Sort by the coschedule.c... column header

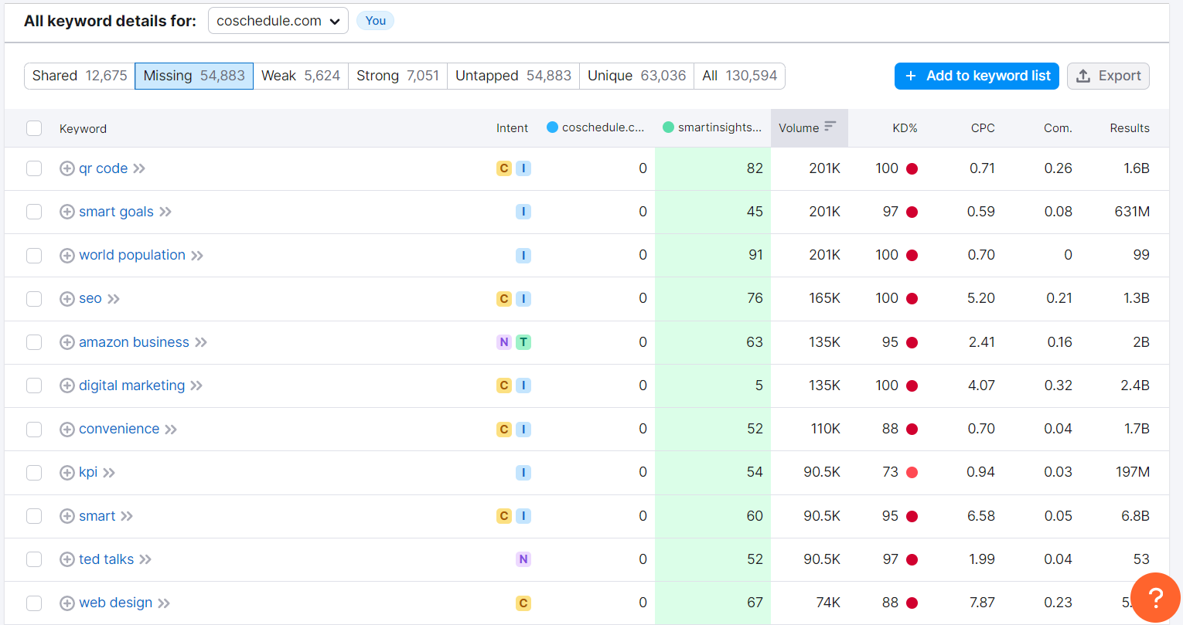point(595,127)
